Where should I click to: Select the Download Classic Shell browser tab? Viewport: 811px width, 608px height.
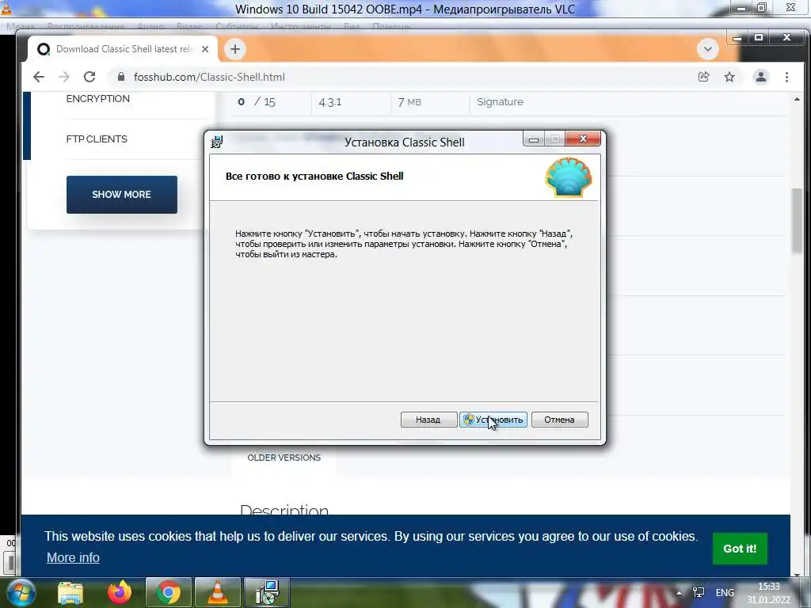coord(123,49)
